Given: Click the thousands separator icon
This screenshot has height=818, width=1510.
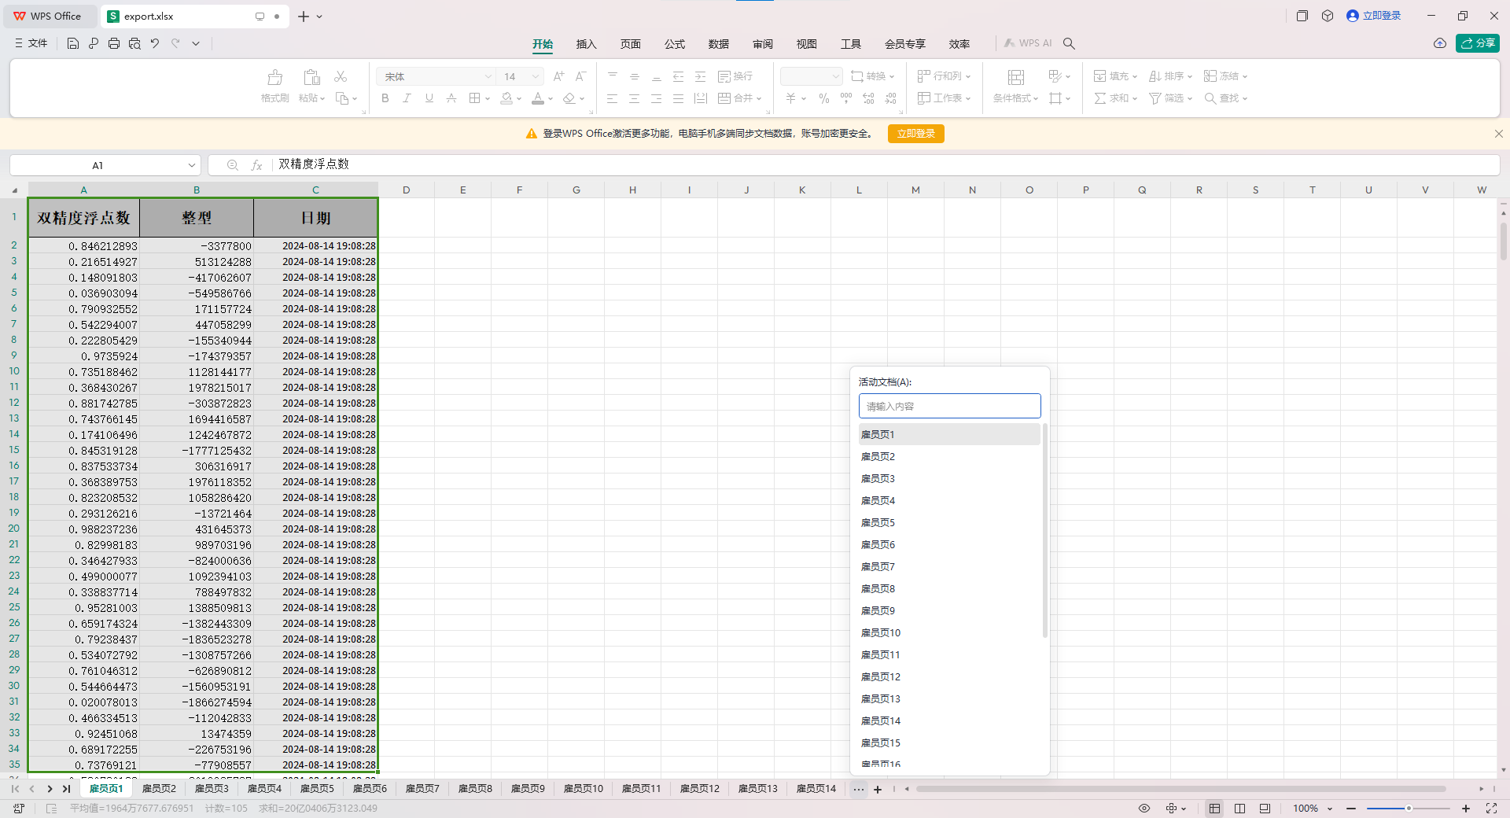Looking at the screenshot, I should coord(846,98).
